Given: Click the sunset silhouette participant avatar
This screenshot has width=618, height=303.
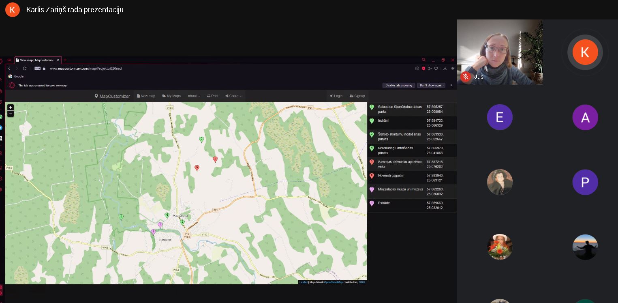Looking at the screenshot, I should 585,247.
